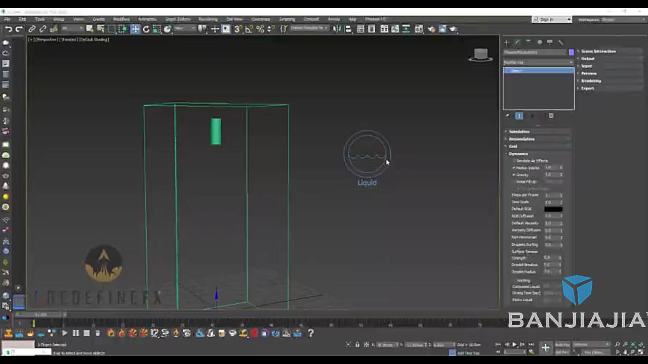Start the fluid simulation with the play icon

(x=64, y=333)
